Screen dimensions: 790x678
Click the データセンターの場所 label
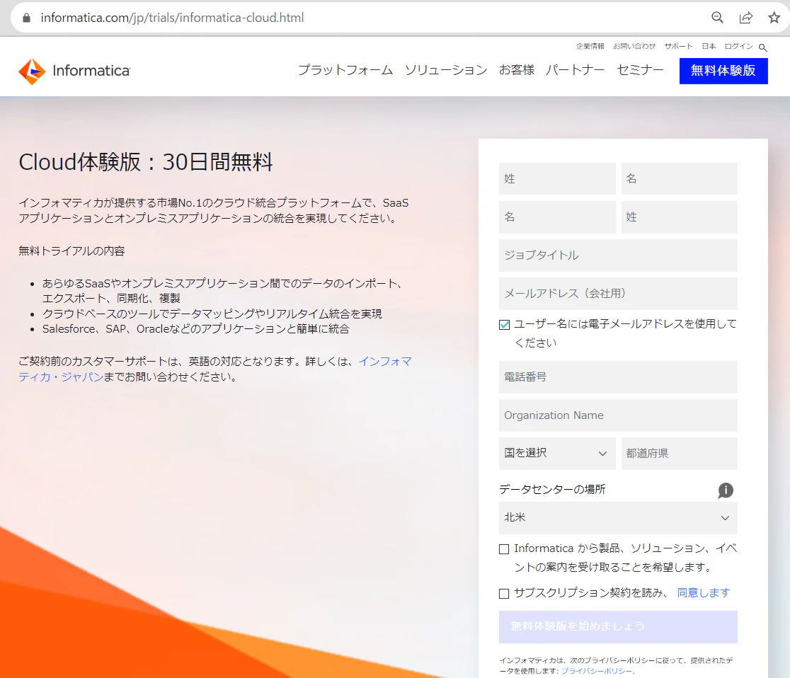(x=552, y=490)
